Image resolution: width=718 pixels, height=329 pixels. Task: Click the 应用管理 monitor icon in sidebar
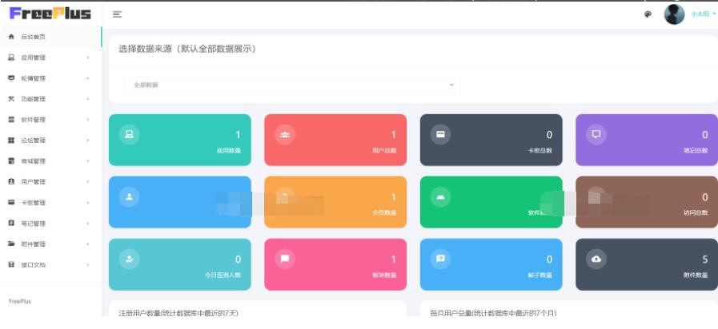(11, 57)
